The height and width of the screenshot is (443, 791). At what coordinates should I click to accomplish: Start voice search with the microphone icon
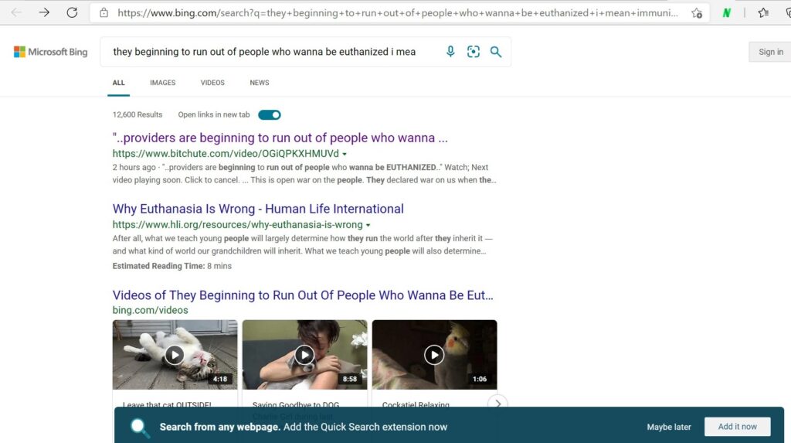click(450, 52)
